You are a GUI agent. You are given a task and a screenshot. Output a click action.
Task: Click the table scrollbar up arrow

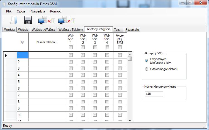pyautogui.click(x=130, y=54)
